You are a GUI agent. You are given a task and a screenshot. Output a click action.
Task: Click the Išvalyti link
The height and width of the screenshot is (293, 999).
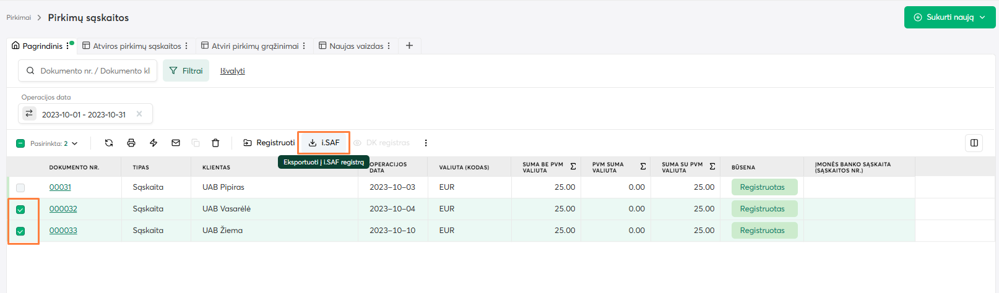tap(232, 70)
